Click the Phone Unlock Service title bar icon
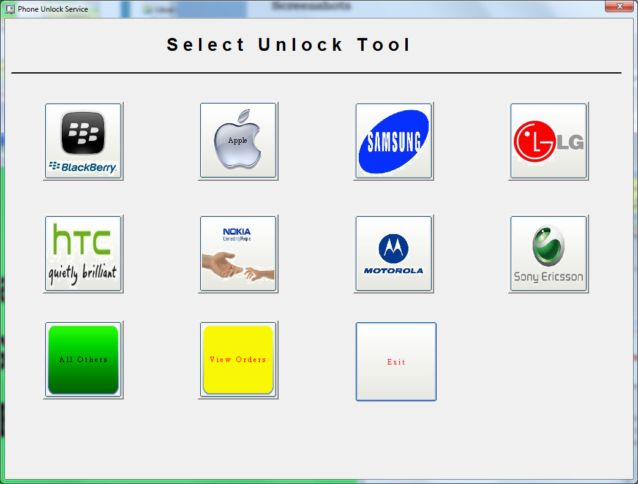Image resolution: width=638 pixels, height=484 pixels. point(10,9)
